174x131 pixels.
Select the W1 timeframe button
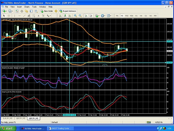150,16
